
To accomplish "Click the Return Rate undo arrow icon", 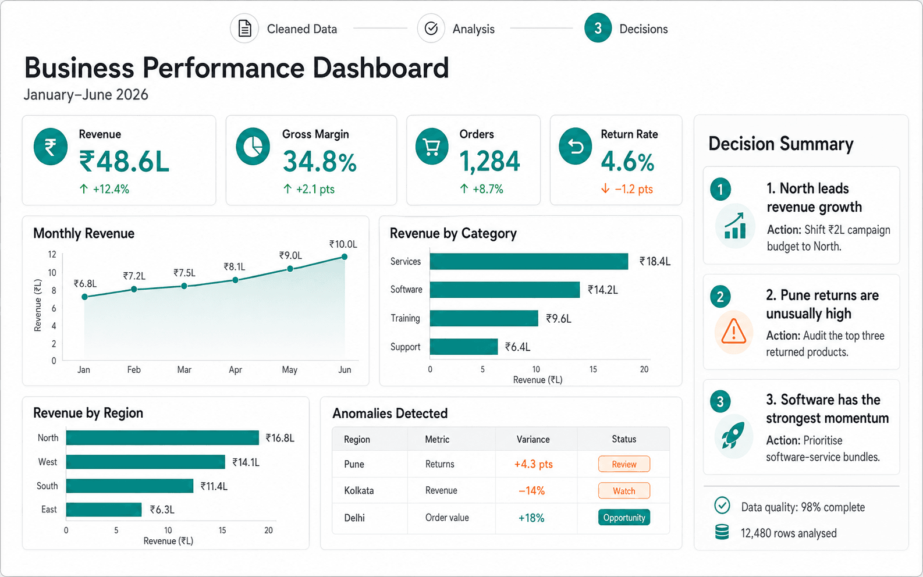I will coord(576,147).
